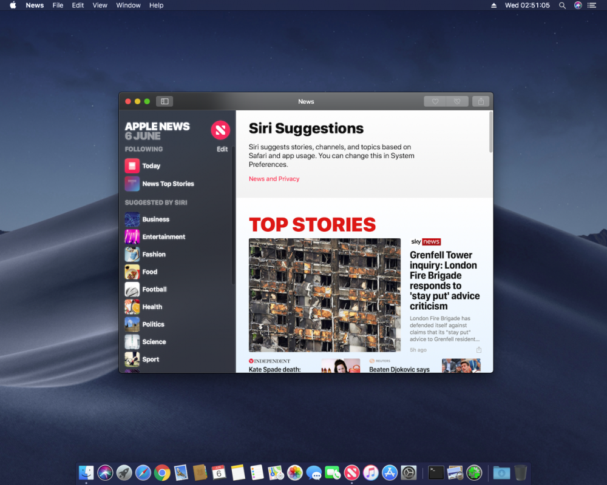Click the Dislike (crossed heart) toolbar button
The width and height of the screenshot is (607, 485).
click(x=457, y=101)
